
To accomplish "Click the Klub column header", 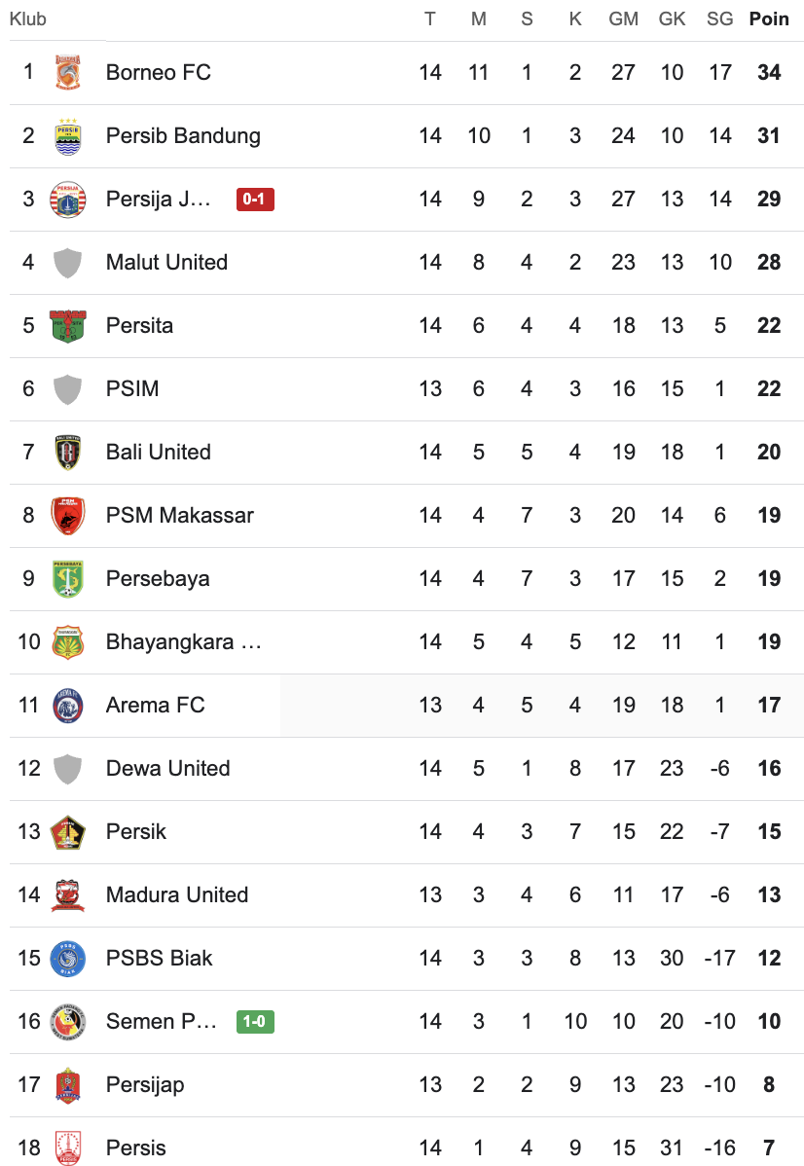I will tap(27, 19).
